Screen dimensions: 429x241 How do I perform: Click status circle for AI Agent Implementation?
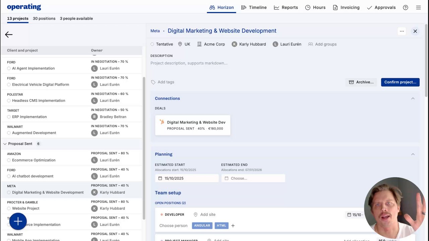tap(9, 68)
